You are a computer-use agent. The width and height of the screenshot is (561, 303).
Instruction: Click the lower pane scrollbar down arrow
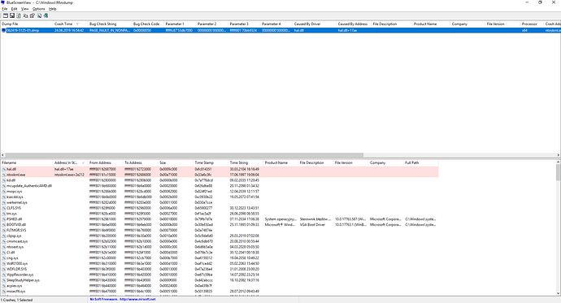[558, 293]
